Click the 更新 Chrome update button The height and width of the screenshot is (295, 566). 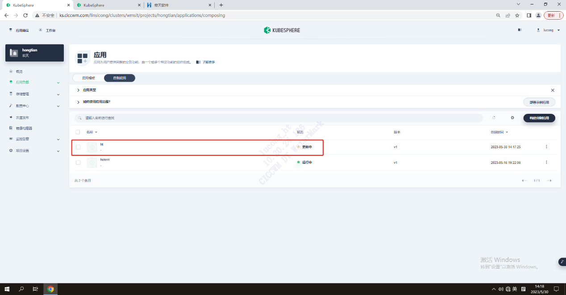553,15
